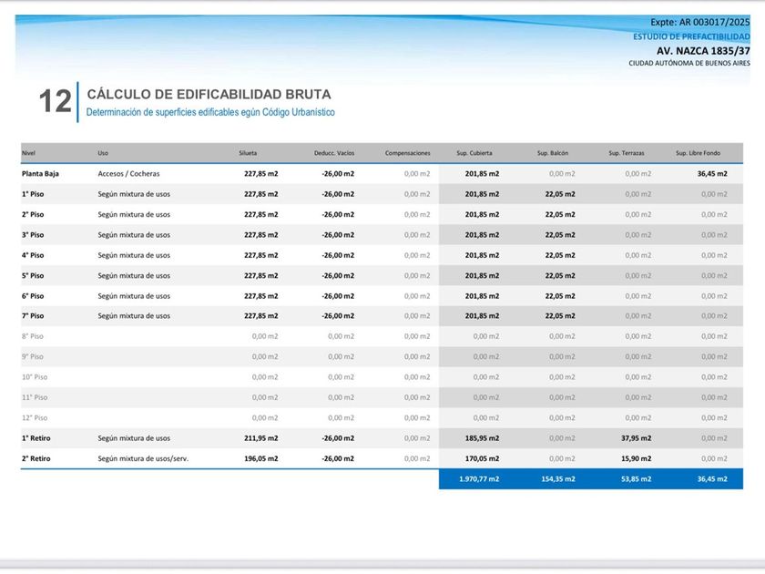Screen dimensions: 765x574
Task: Select the "1° Retiro" row label
Action: [36, 438]
